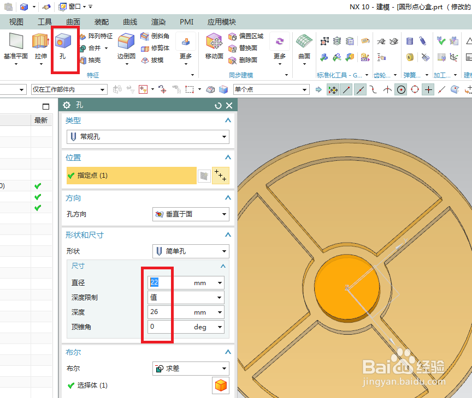Switch to the 装配 tab
The height and width of the screenshot is (398, 472).
point(102,22)
